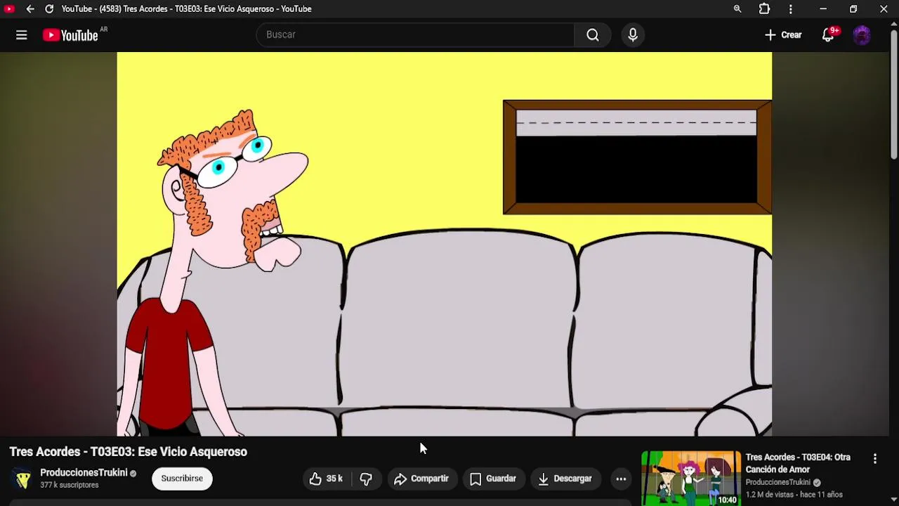Open the browser extensions puzzle icon

(x=764, y=9)
